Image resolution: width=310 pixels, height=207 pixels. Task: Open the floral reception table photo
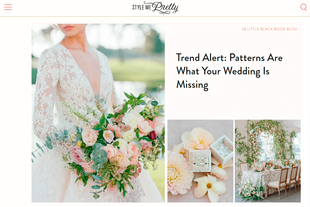(268, 161)
